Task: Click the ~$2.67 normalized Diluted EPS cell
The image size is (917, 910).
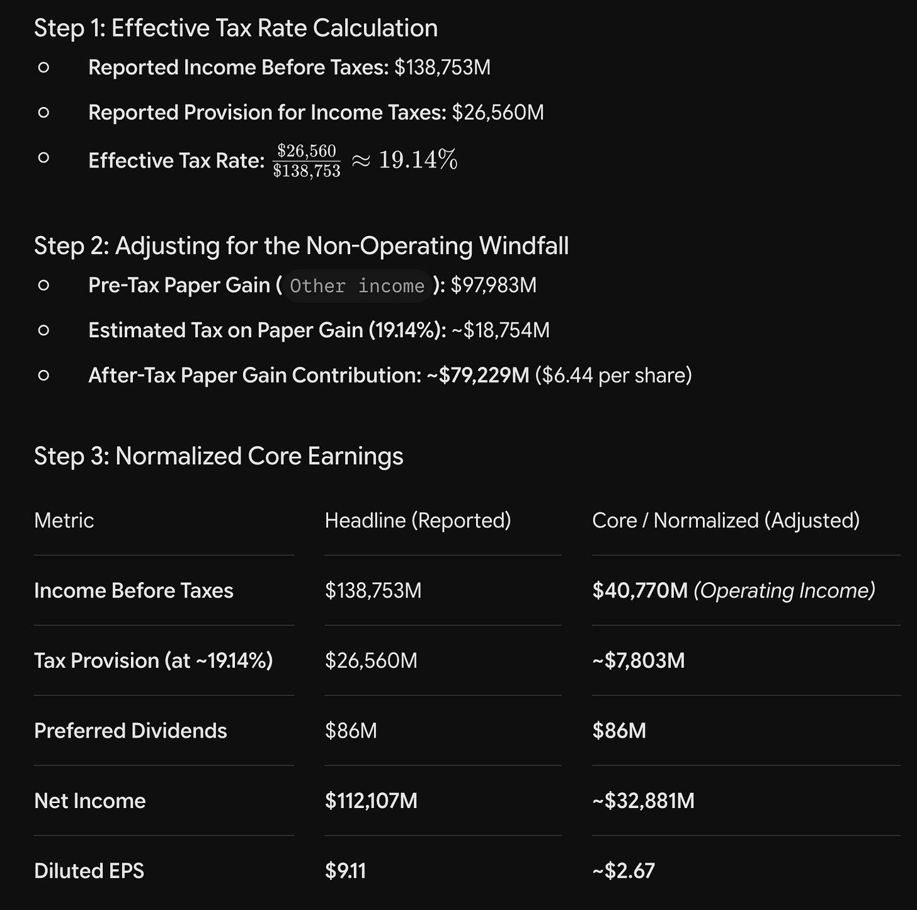Action: coord(624,871)
